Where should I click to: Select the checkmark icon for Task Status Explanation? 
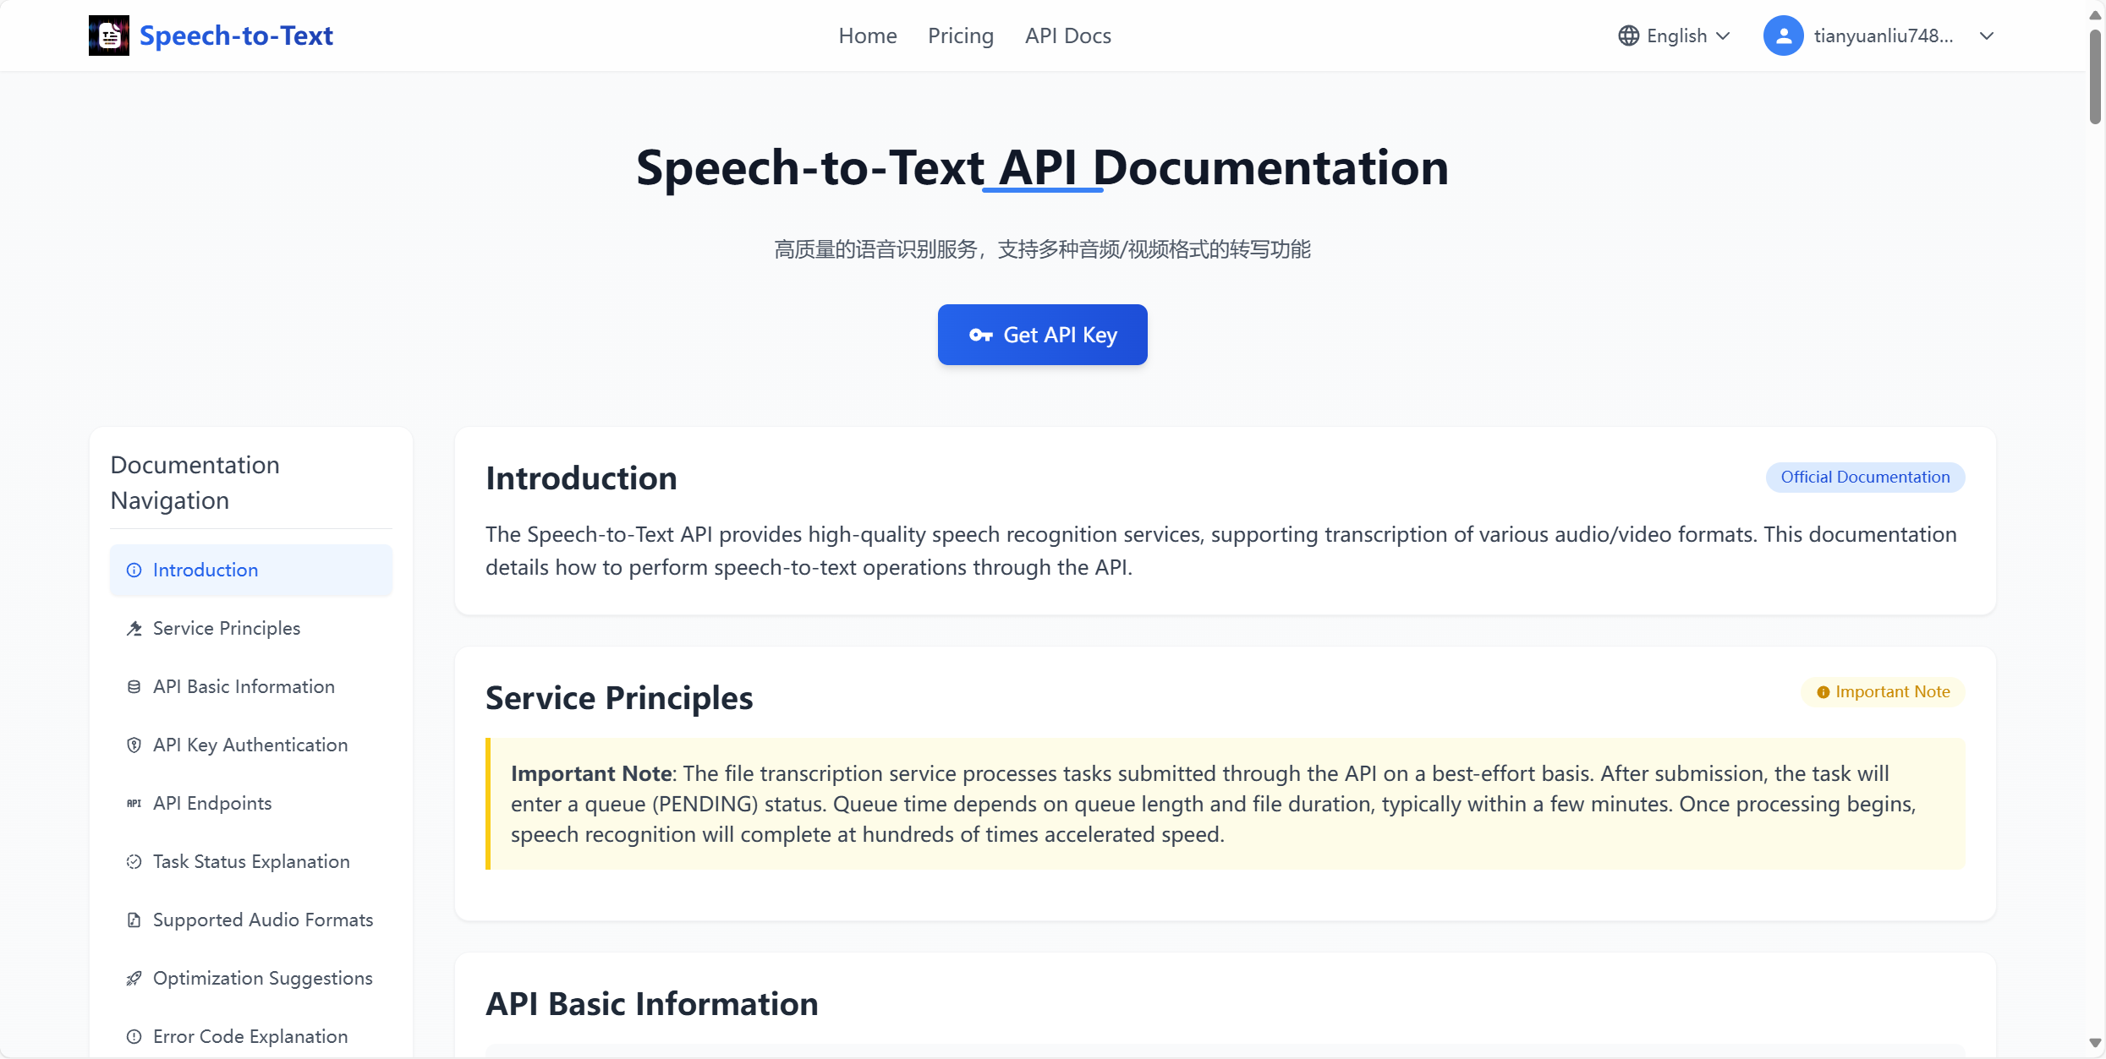(x=134, y=861)
